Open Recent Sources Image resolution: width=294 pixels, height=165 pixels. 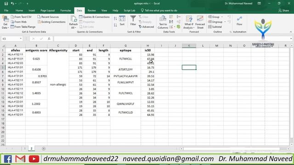(x=48, y=17)
